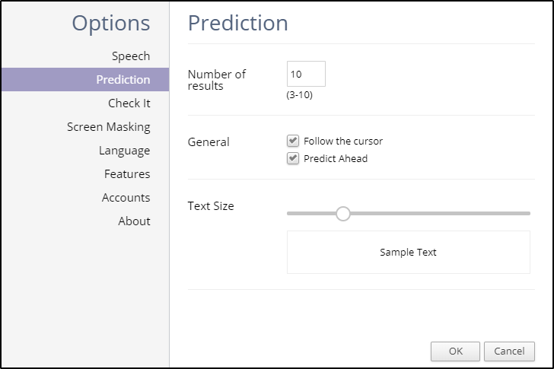The image size is (554, 369).
Task: Click the far right end of the Text Size slider track
Action: 528,214
